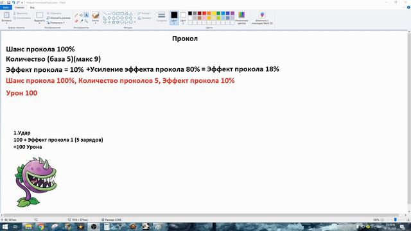
Task: Click the purple chomper plant picture
Action: [x=36, y=182]
